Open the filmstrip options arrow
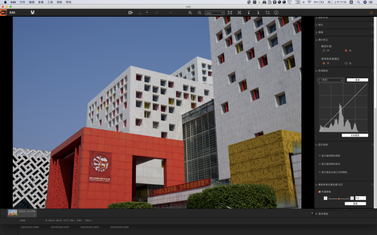This screenshot has height=235, width=377. 312,213
